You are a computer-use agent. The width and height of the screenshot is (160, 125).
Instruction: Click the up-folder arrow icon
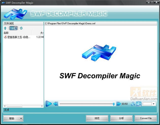(5, 28)
